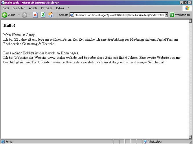
Task: Open the Extras menu
Action: coord(60,8)
